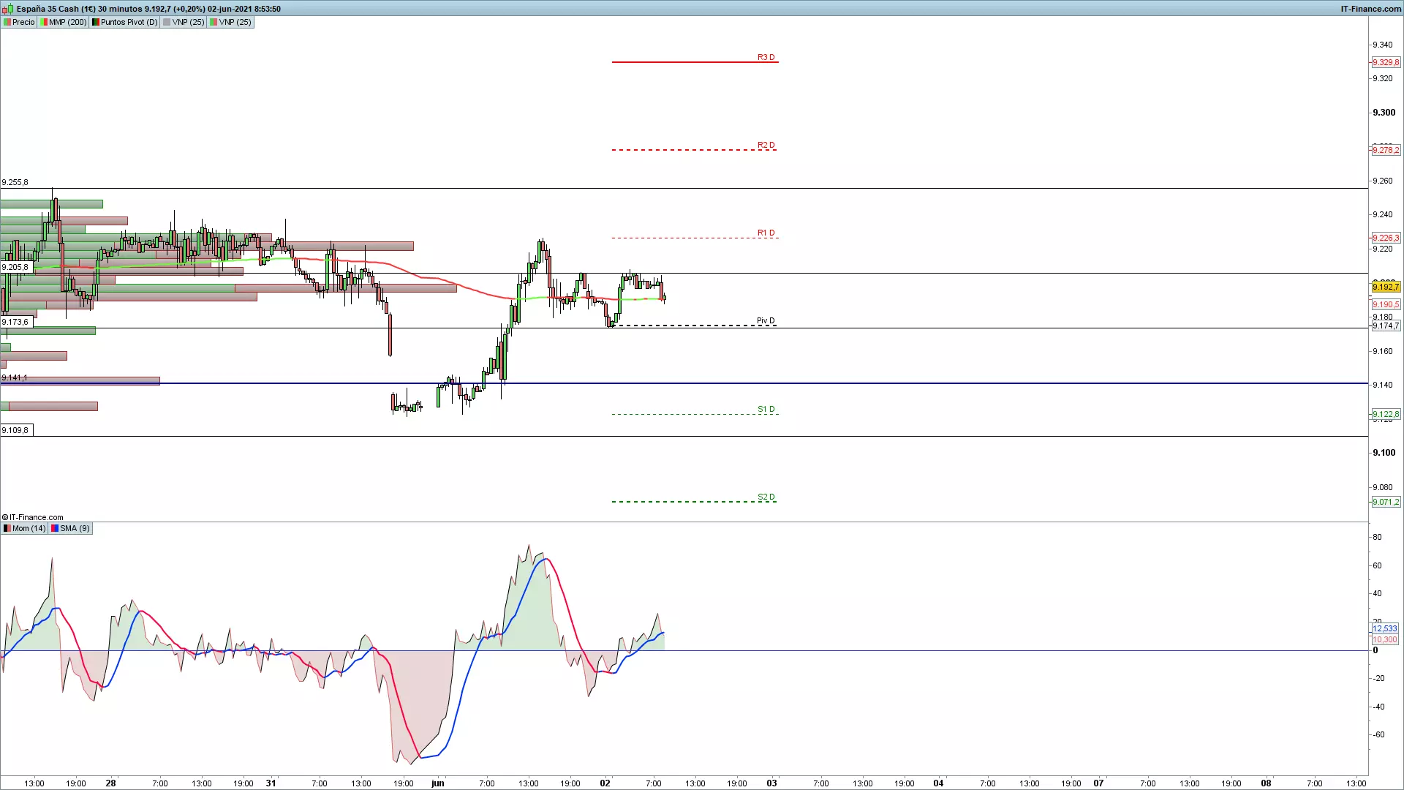Open the SMA (9) indicator label
Image resolution: width=1404 pixels, height=790 pixels.
[70, 528]
